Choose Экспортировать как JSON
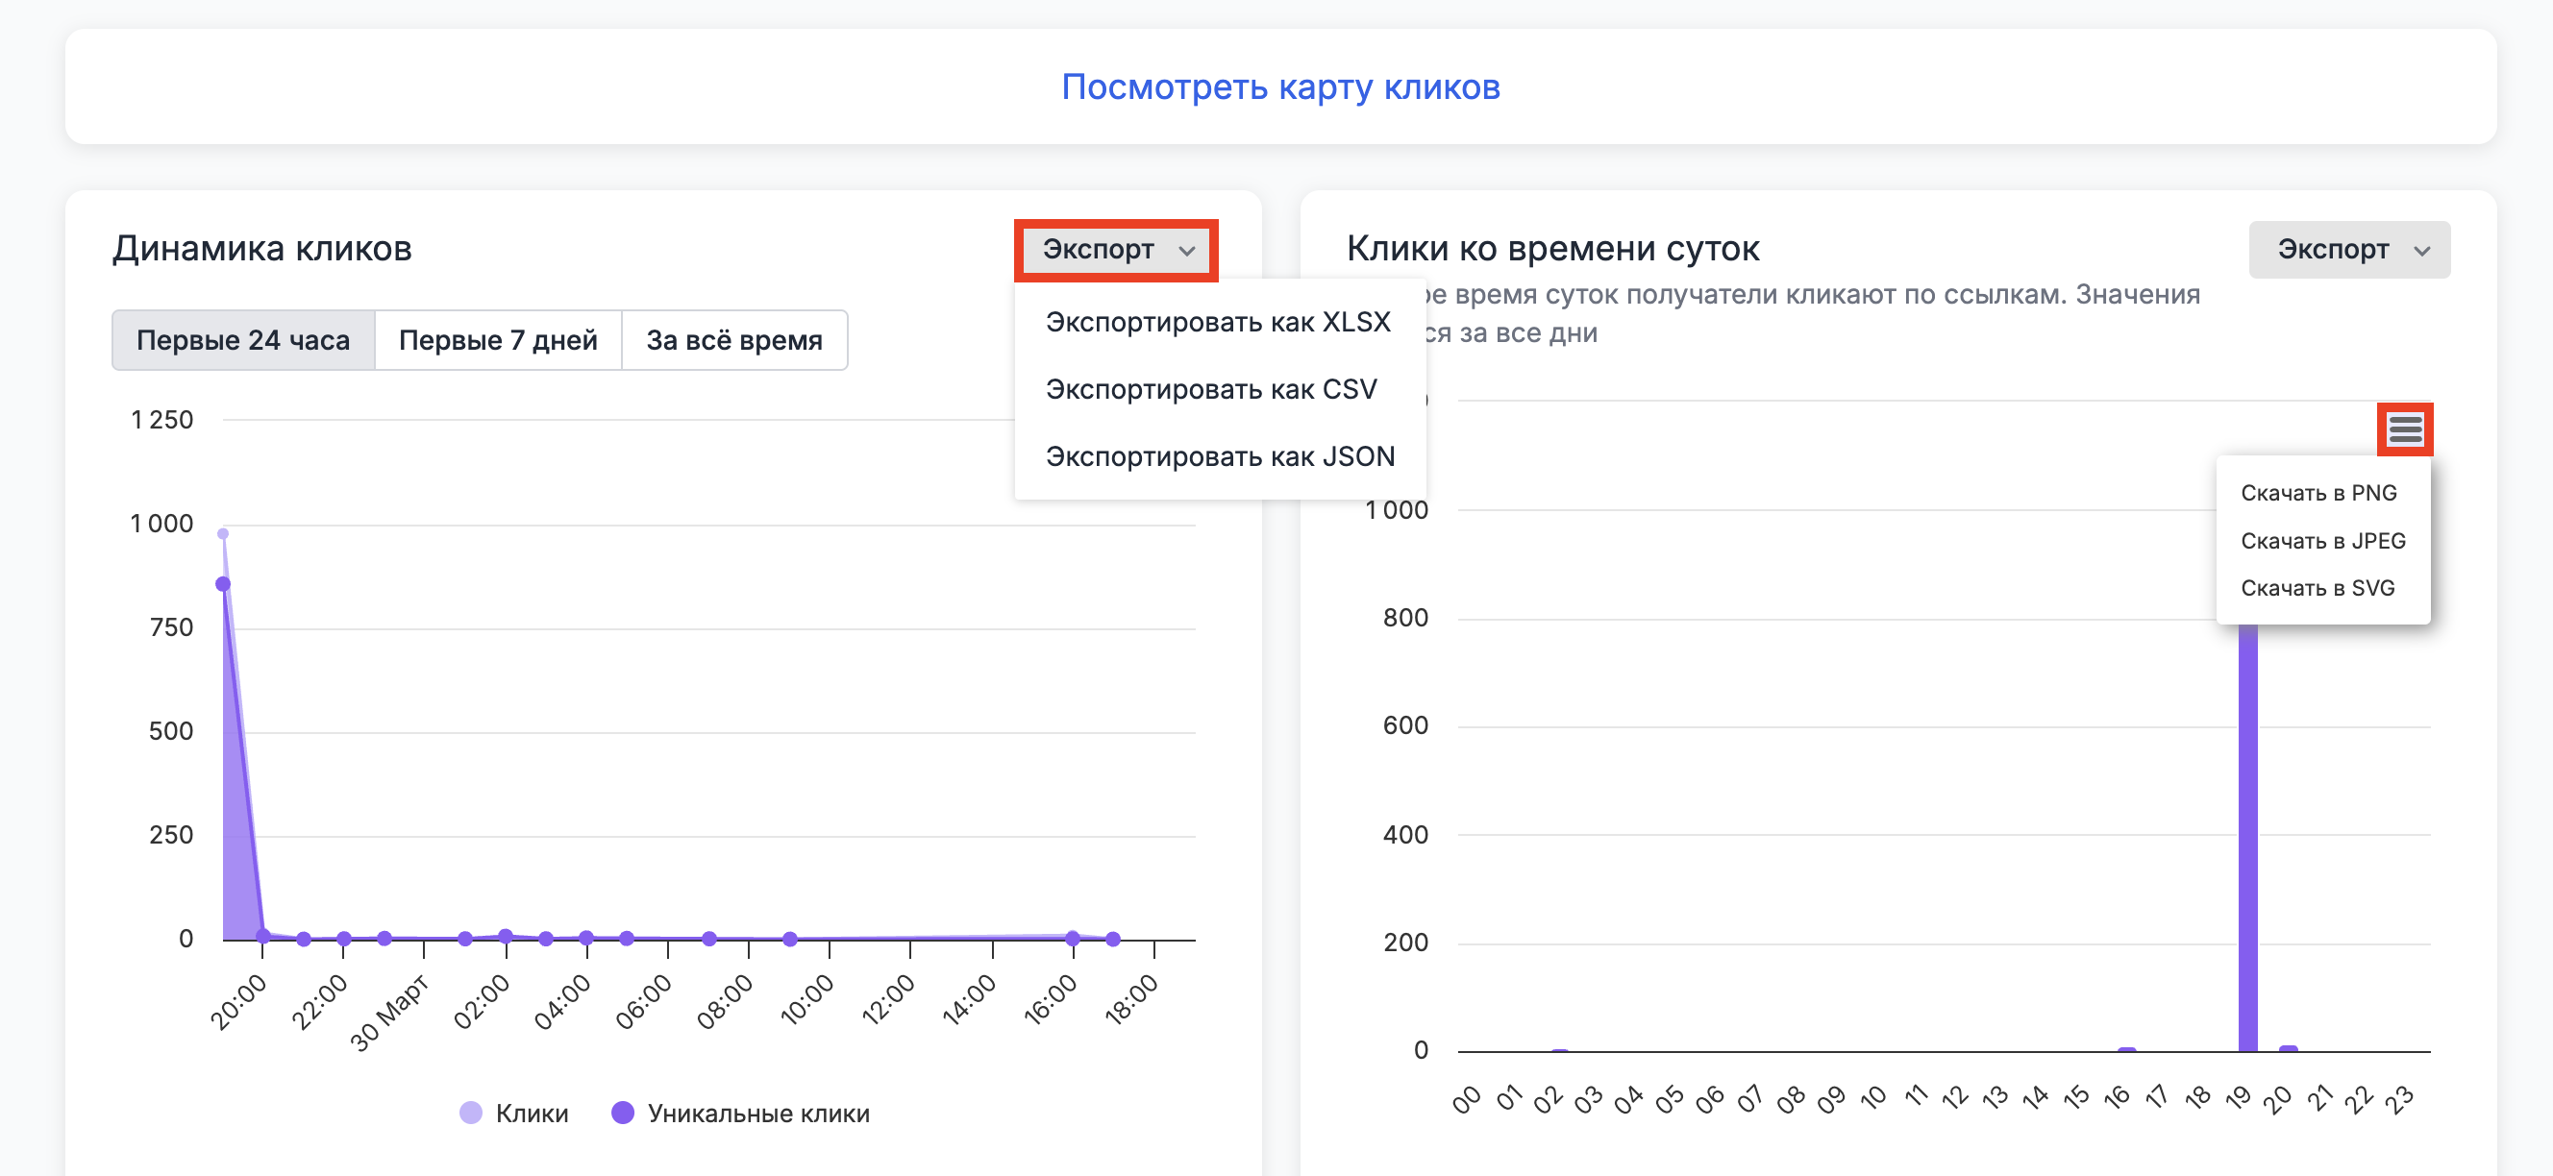This screenshot has width=2553, height=1176. [x=1219, y=456]
